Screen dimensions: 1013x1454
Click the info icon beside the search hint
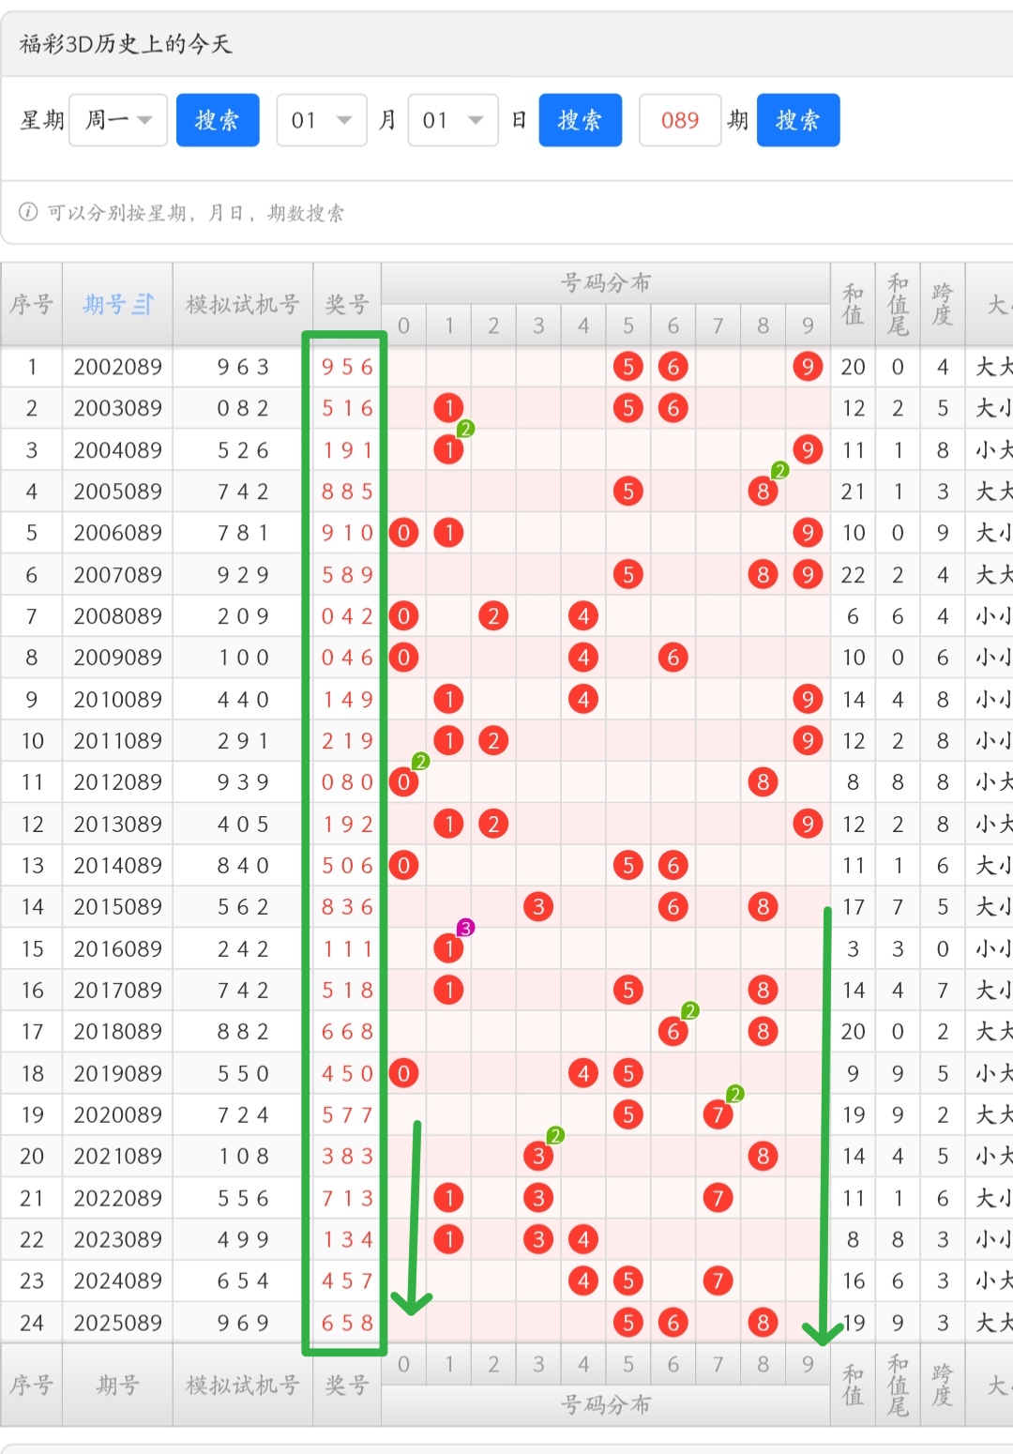(28, 212)
